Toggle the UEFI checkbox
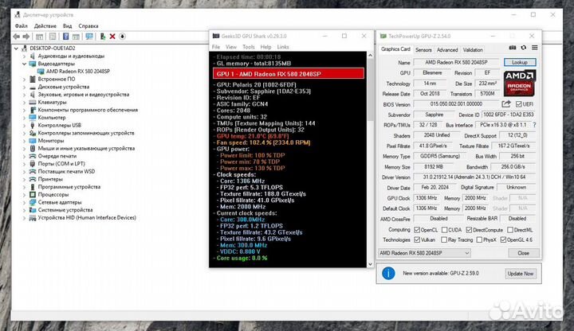This screenshot has width=574, height=331. [x=517, y=104]
